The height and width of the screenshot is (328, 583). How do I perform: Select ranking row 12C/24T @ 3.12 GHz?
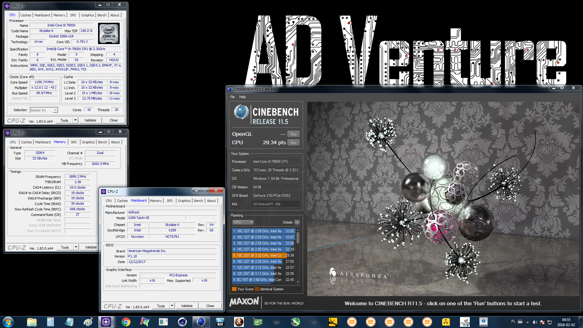pyautogui.click(x=263, y=268)
